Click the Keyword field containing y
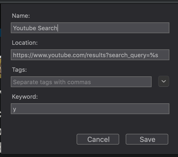The width and height of the screenshot is (178, 157). 90,109
